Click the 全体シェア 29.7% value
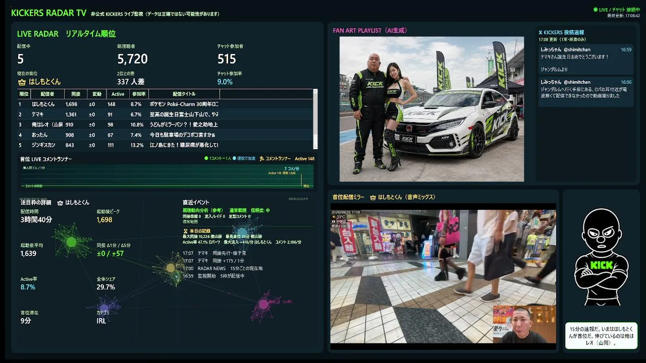This screenshot has height=363, width=646. [106, 287]
